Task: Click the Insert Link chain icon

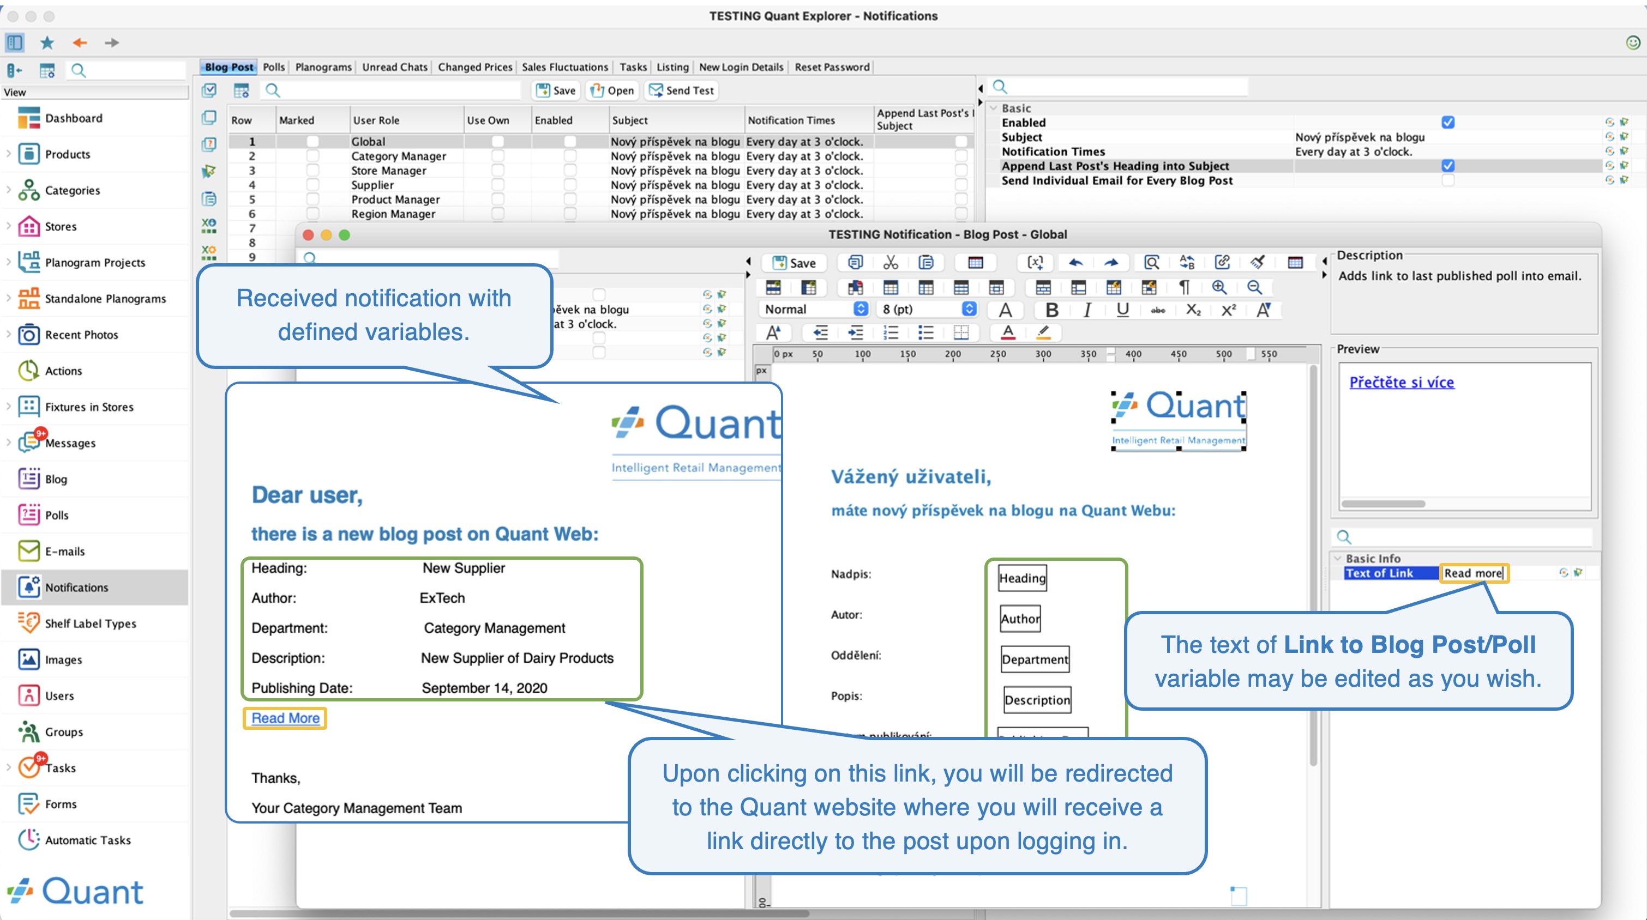Action: click(1222, 263)
